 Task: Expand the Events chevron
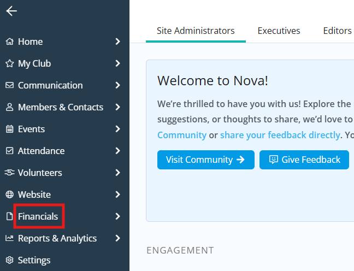coord(117,129)
